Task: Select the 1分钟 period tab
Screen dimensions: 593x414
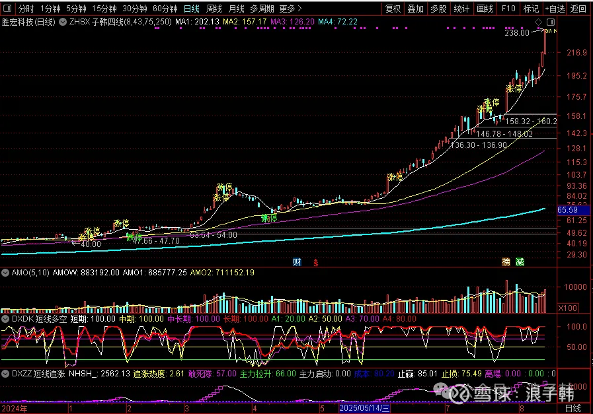Action: (50, 9)
